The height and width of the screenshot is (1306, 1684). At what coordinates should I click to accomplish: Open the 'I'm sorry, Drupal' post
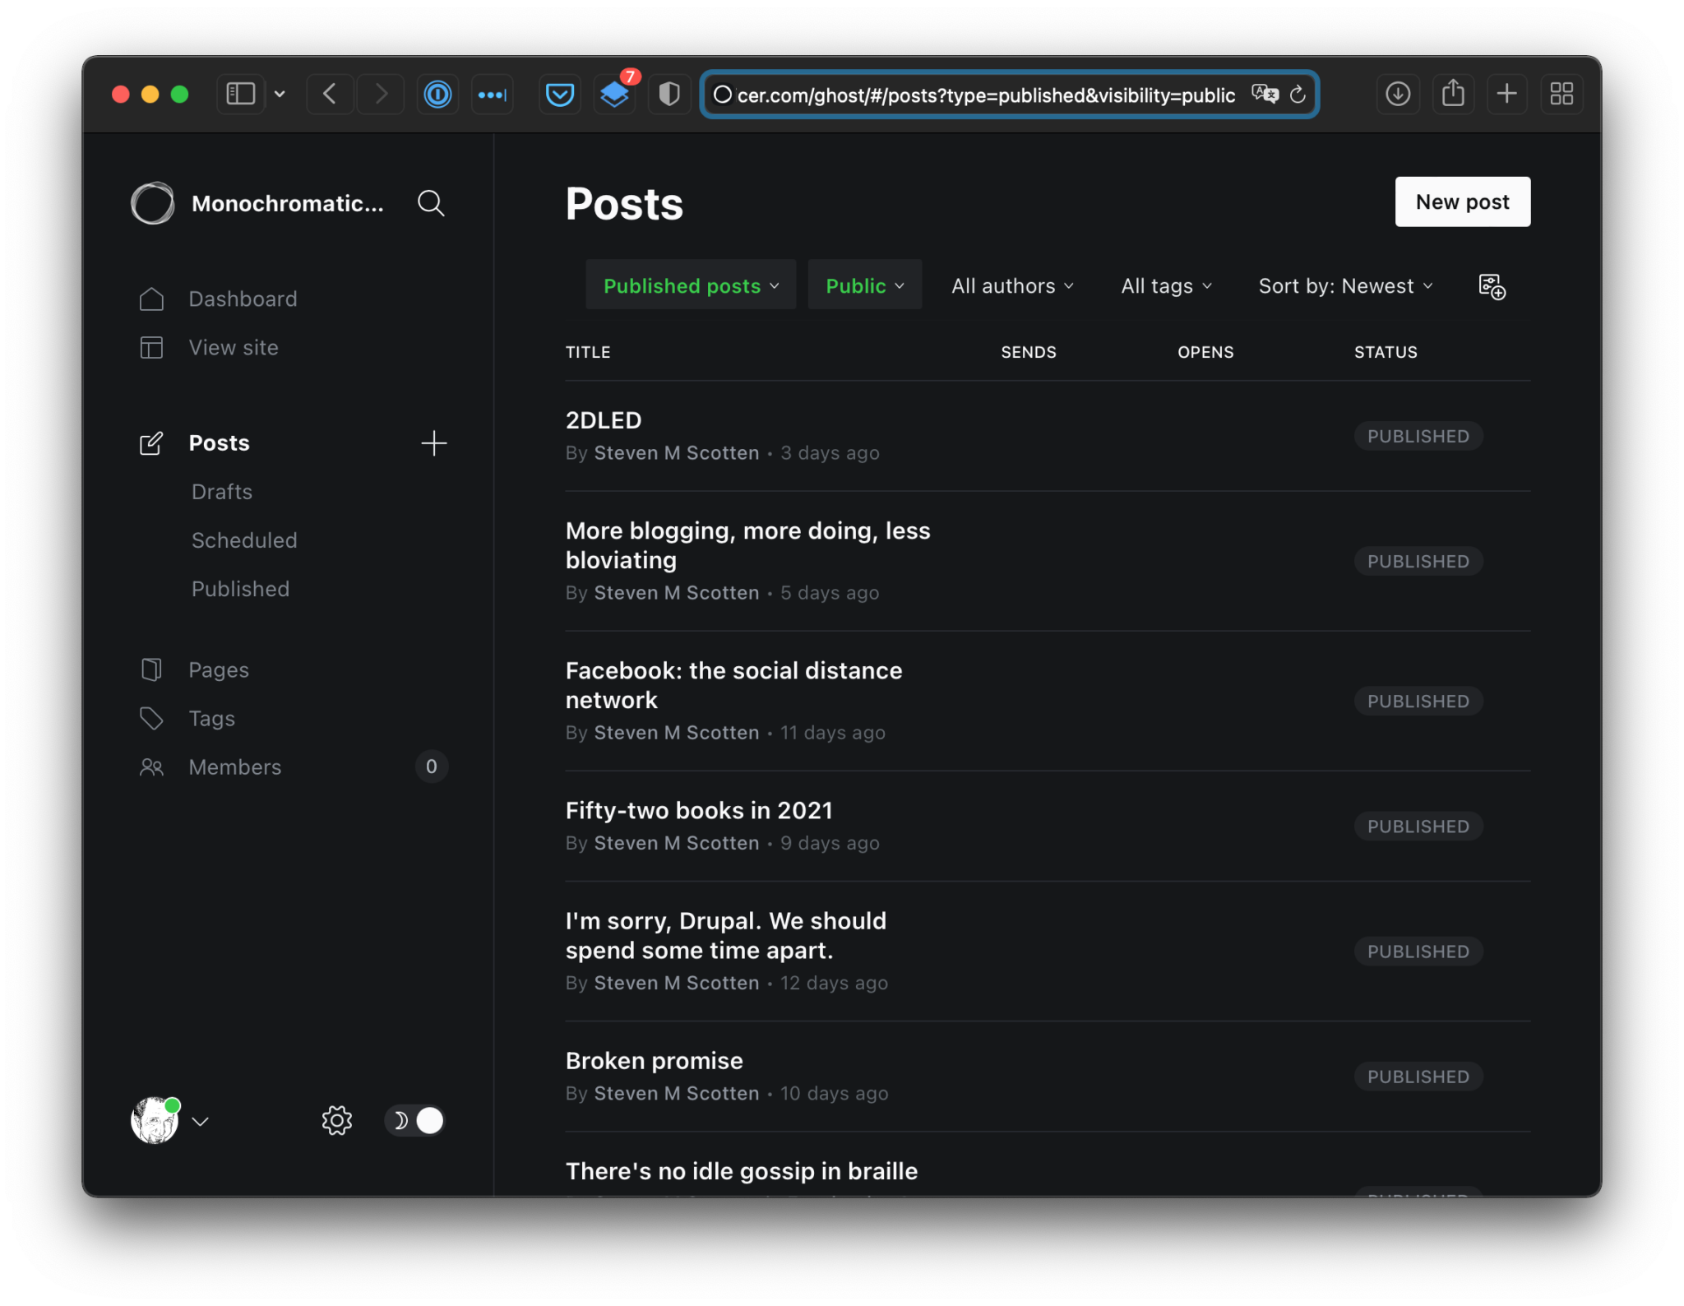(725, 935)
